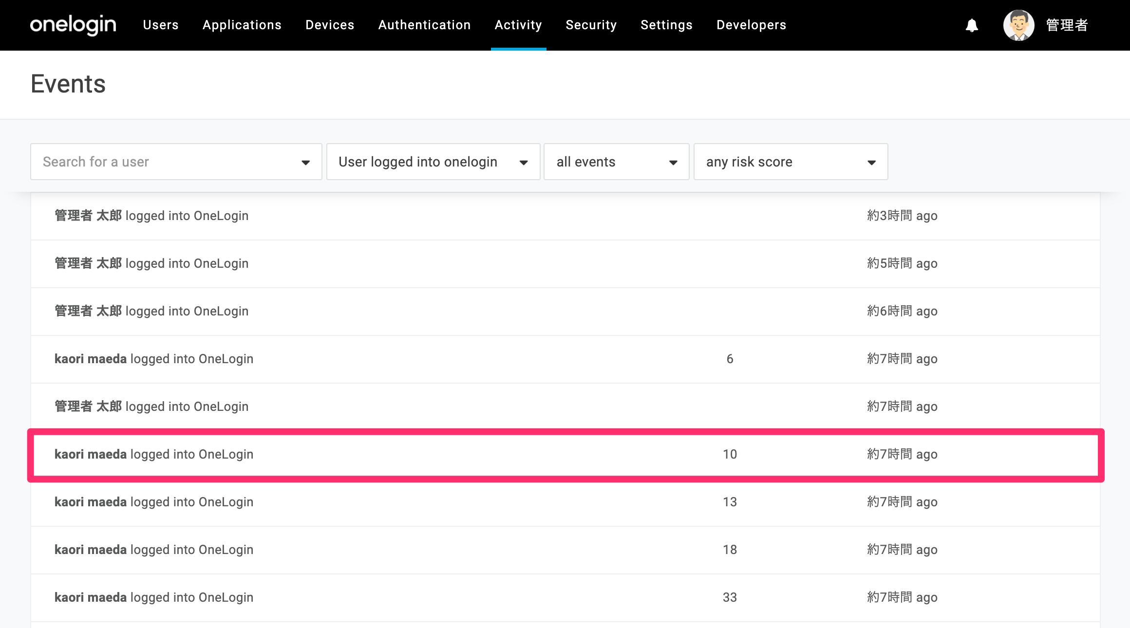Viewport: 1130px width, 628px height.
Task: Open the any risk score dropdown
Action: [791, 162]
